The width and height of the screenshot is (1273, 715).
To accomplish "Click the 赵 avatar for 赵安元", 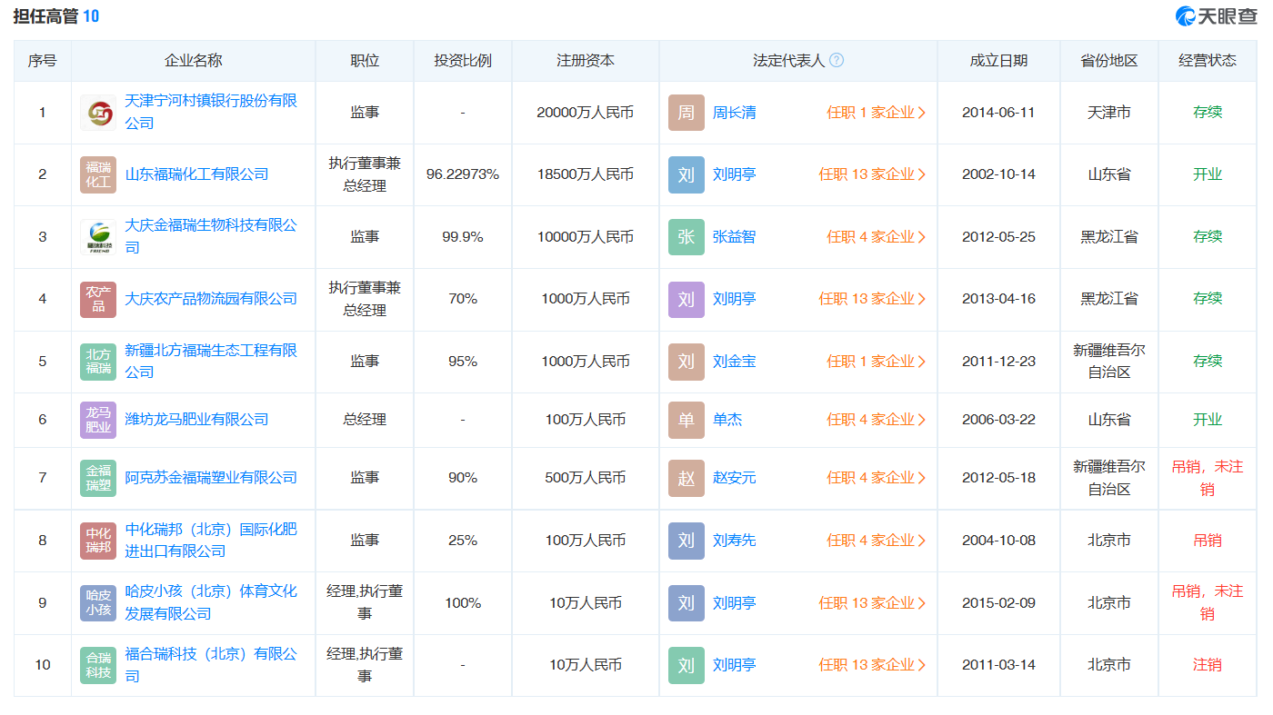I will [687, 478].
